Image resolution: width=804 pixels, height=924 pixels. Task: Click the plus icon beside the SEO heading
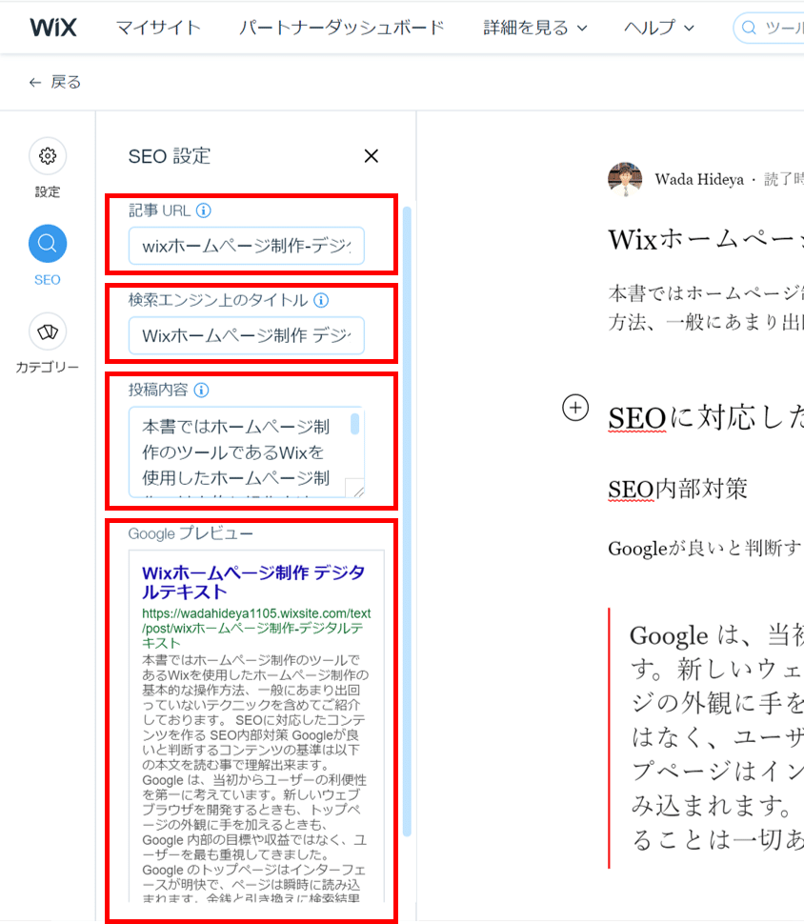point(575,408)
